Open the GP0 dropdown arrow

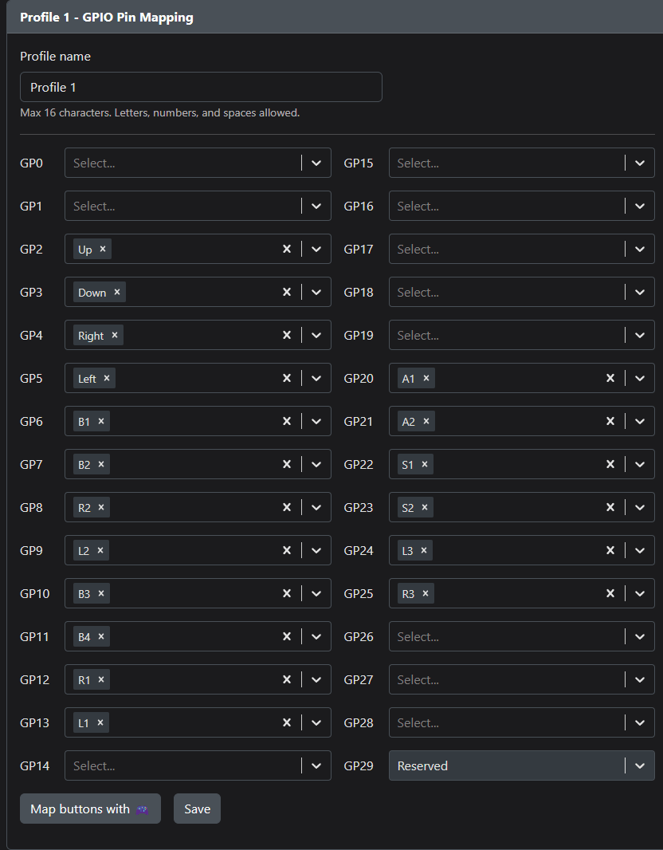[x=316, y=163]
